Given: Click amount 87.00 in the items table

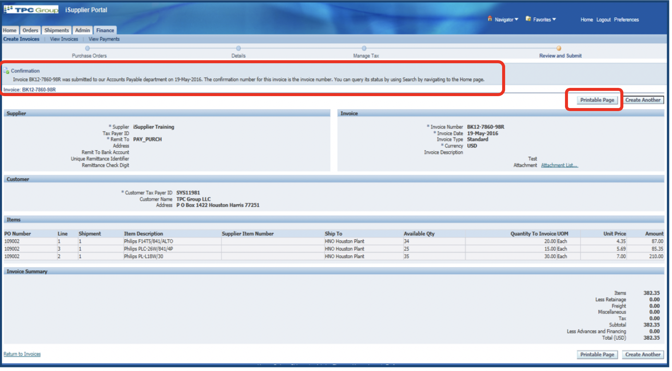Looking at the screenshot, I should click(657, 242).
